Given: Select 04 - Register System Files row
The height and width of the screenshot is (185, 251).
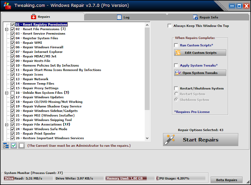Looking at the screenshot, I should (x=37, y=38).
